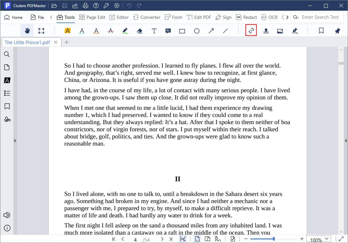Enable two-page view mode
Screen dimensions: 348x243
(208, 238)
